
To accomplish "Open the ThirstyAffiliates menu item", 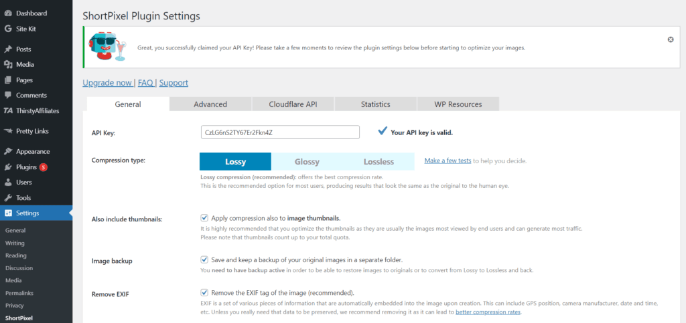I will (36, 111).
